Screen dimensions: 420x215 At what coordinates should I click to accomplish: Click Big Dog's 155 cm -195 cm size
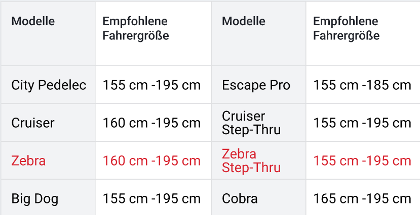click(x=151, y=199)
